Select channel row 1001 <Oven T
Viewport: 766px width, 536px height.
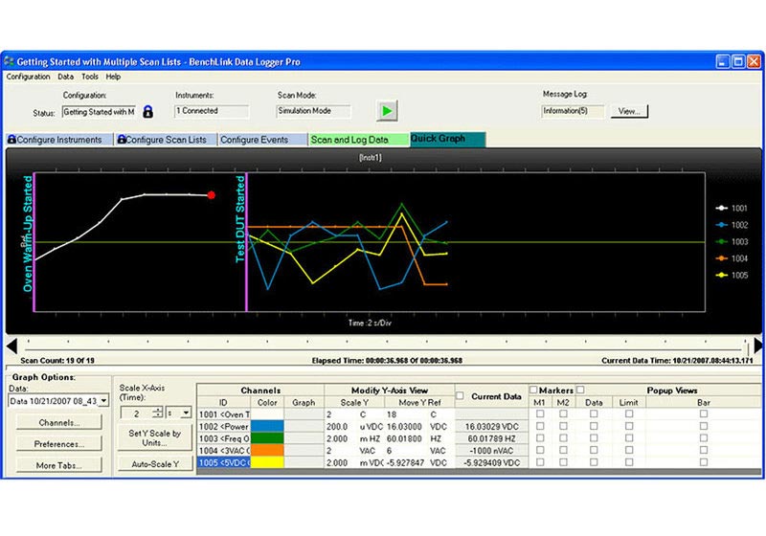coord(224,413)
